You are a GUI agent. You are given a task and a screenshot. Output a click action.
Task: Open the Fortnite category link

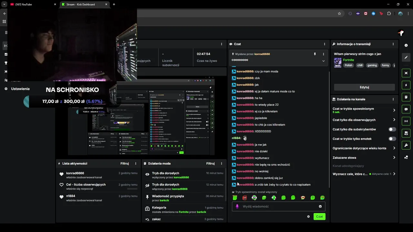coord(348,60)
